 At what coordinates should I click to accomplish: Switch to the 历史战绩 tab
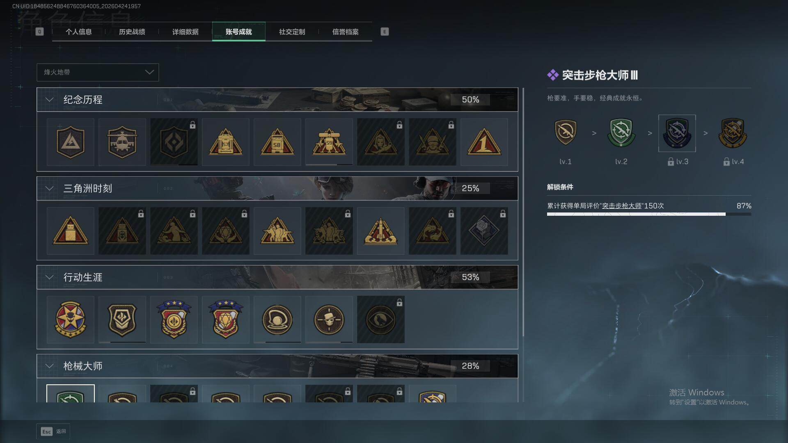(132, 32)
